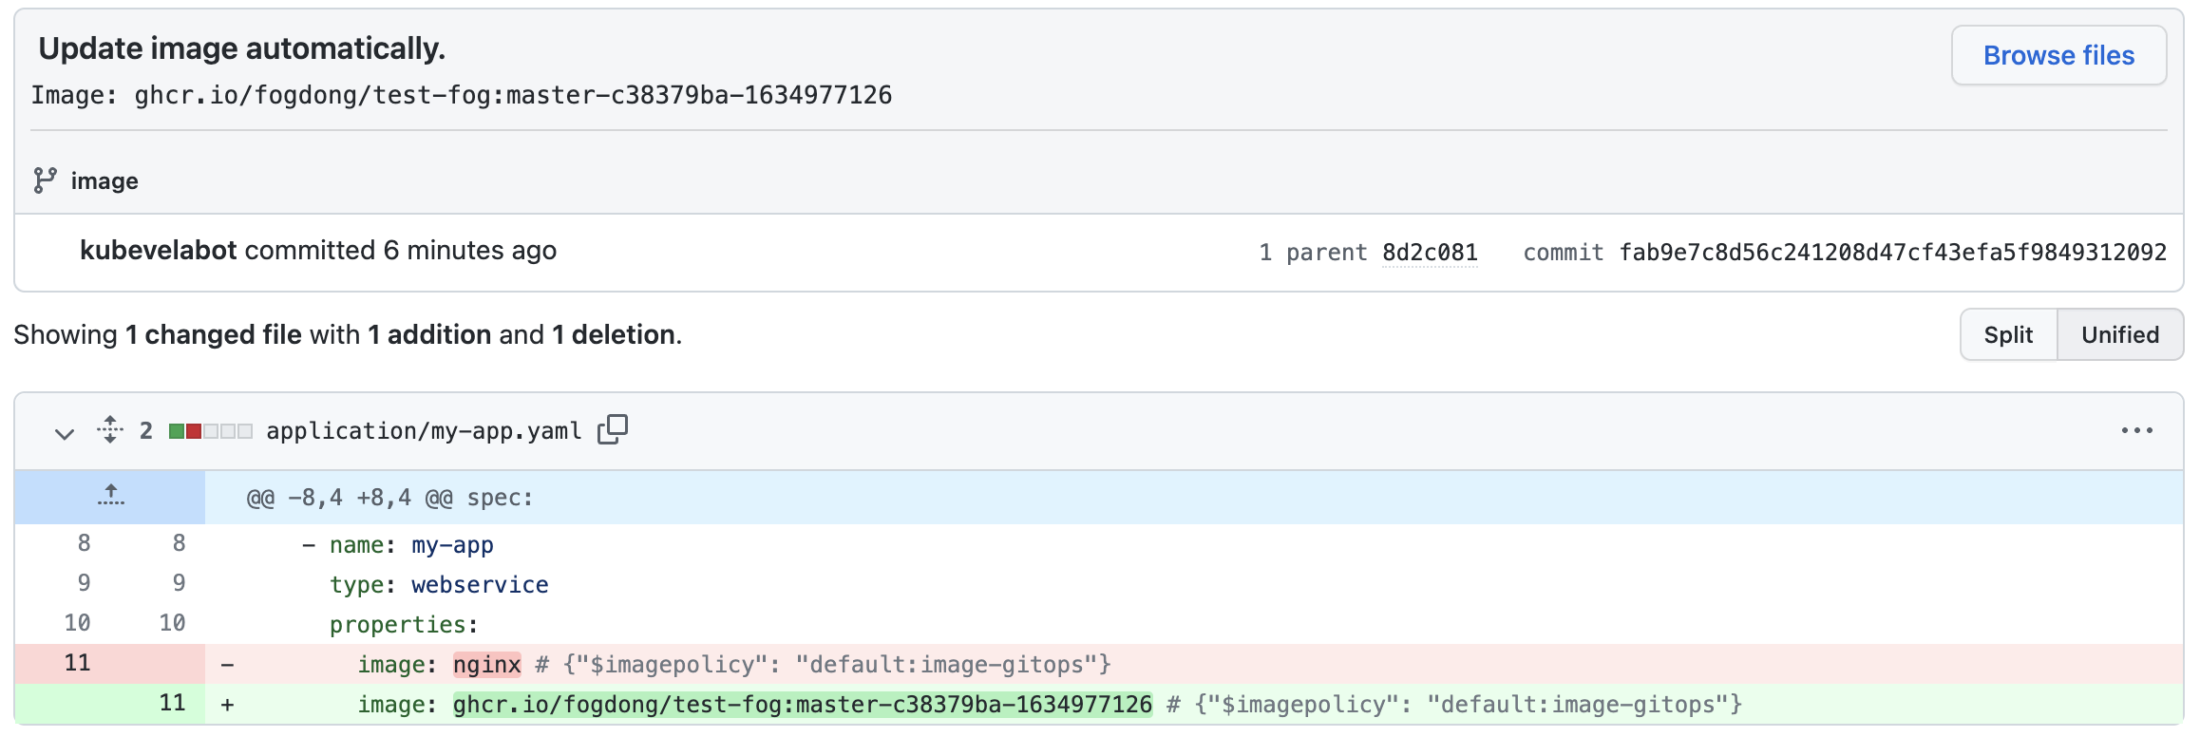Open the application/my-app.yaml file link
The height and width of the screenshot is (737, 2200).
(x=424, y=431)
